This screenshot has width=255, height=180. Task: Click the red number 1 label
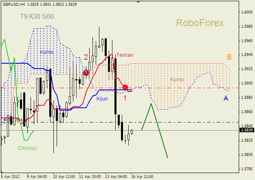125,98
